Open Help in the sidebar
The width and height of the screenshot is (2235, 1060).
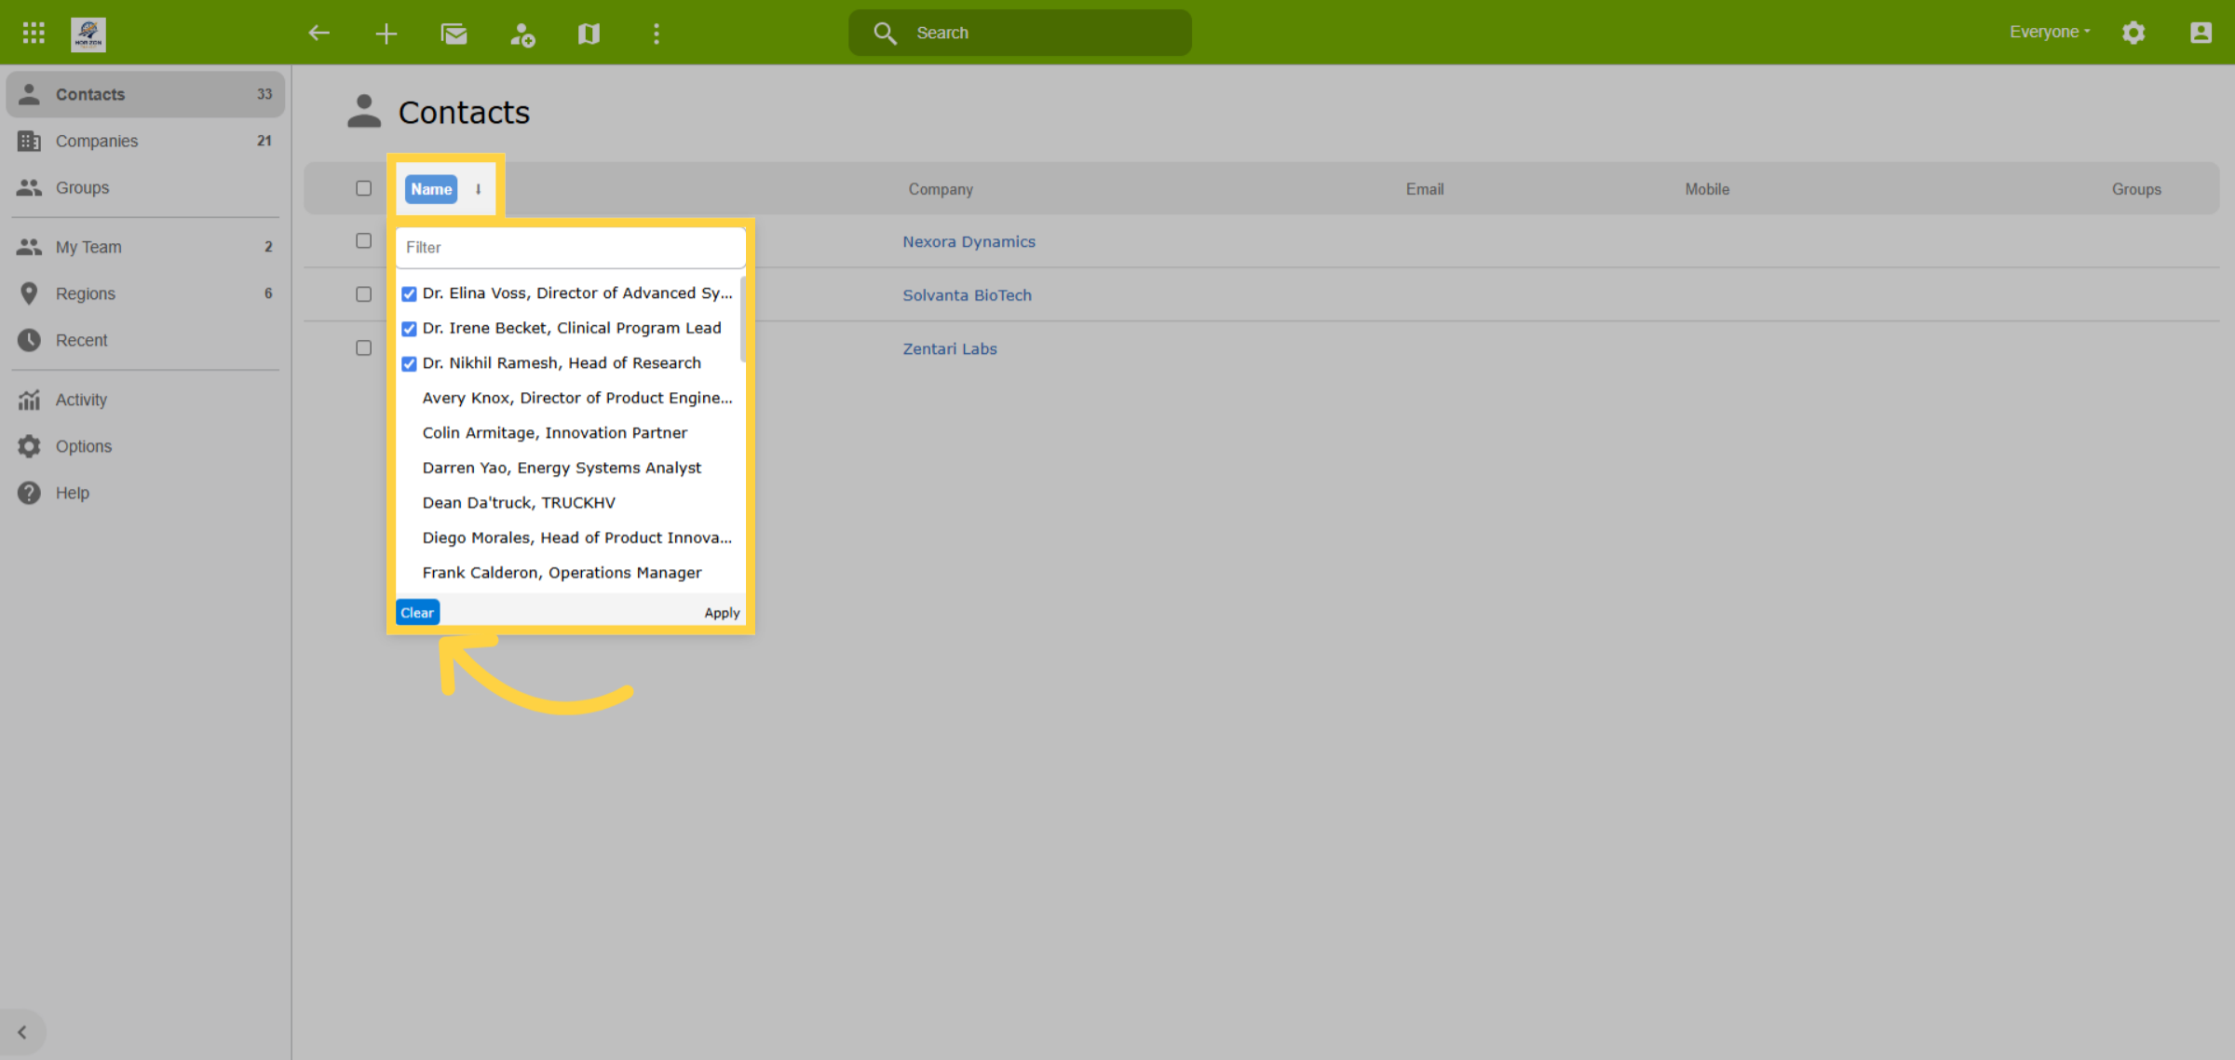(145, 493)
